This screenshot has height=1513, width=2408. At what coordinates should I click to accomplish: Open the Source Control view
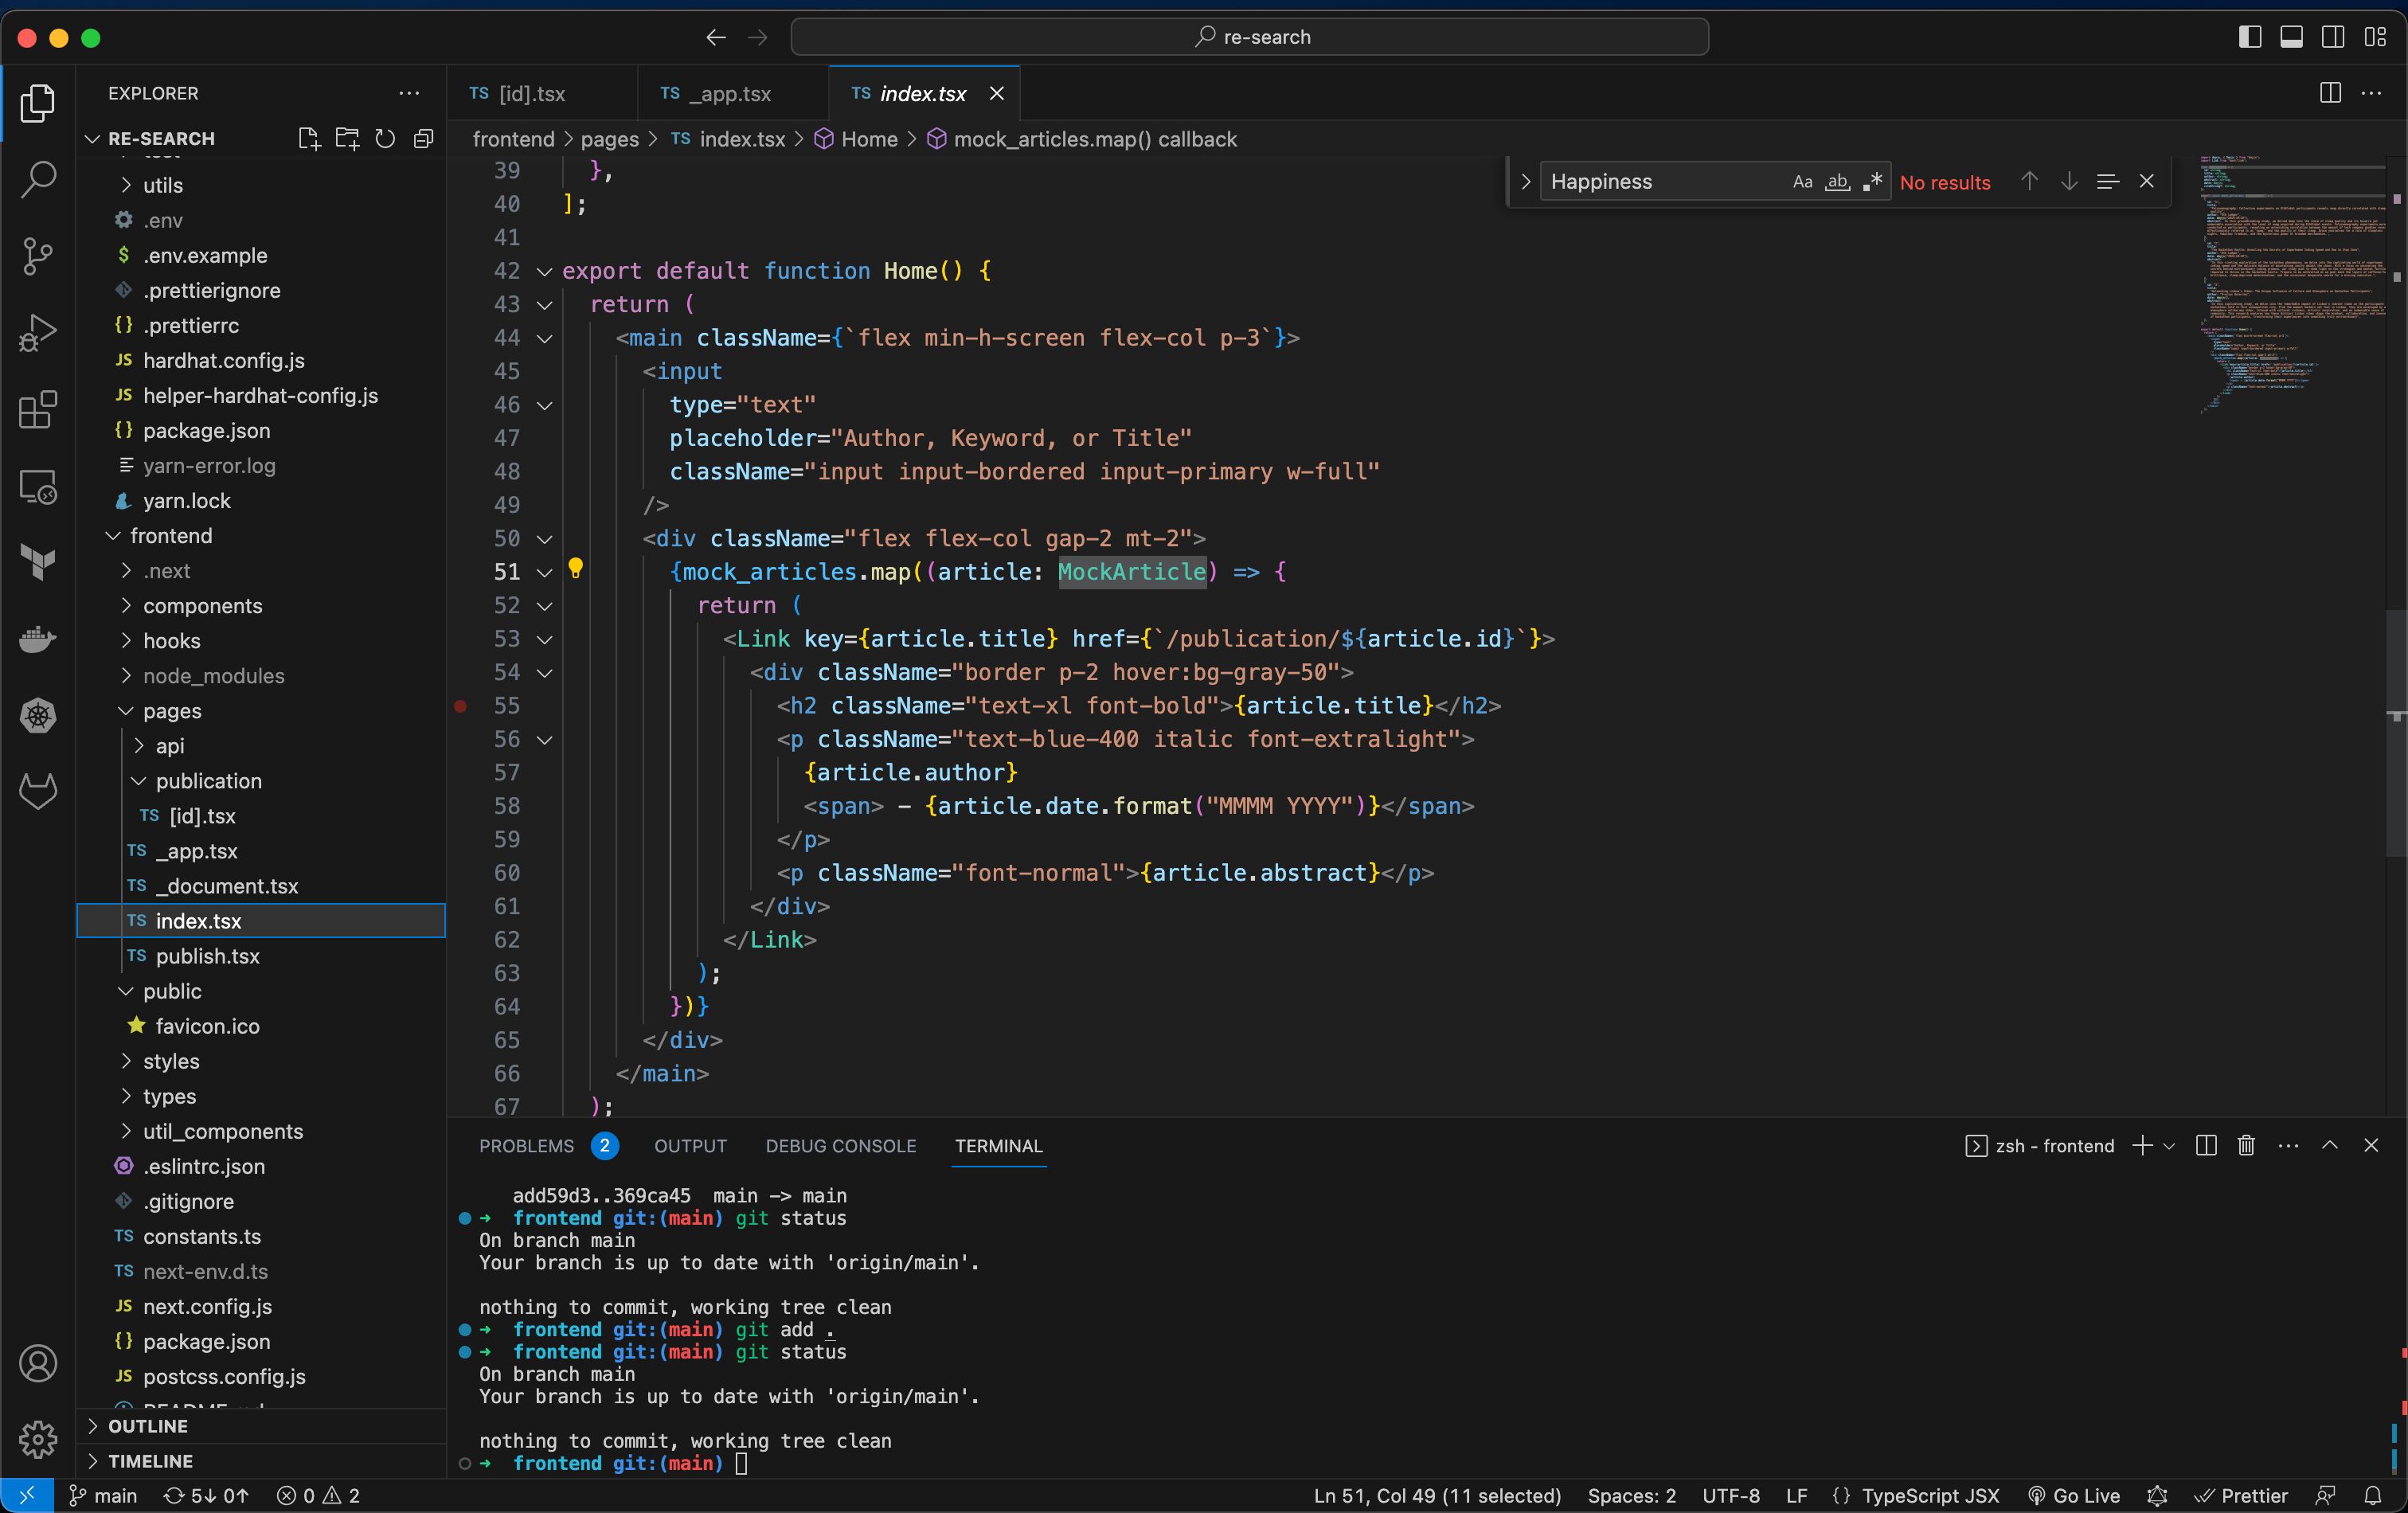[x=38, y=256]
